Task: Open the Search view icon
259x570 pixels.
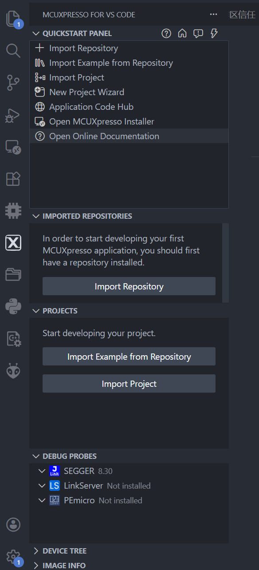Action: [x=13, y=51]
